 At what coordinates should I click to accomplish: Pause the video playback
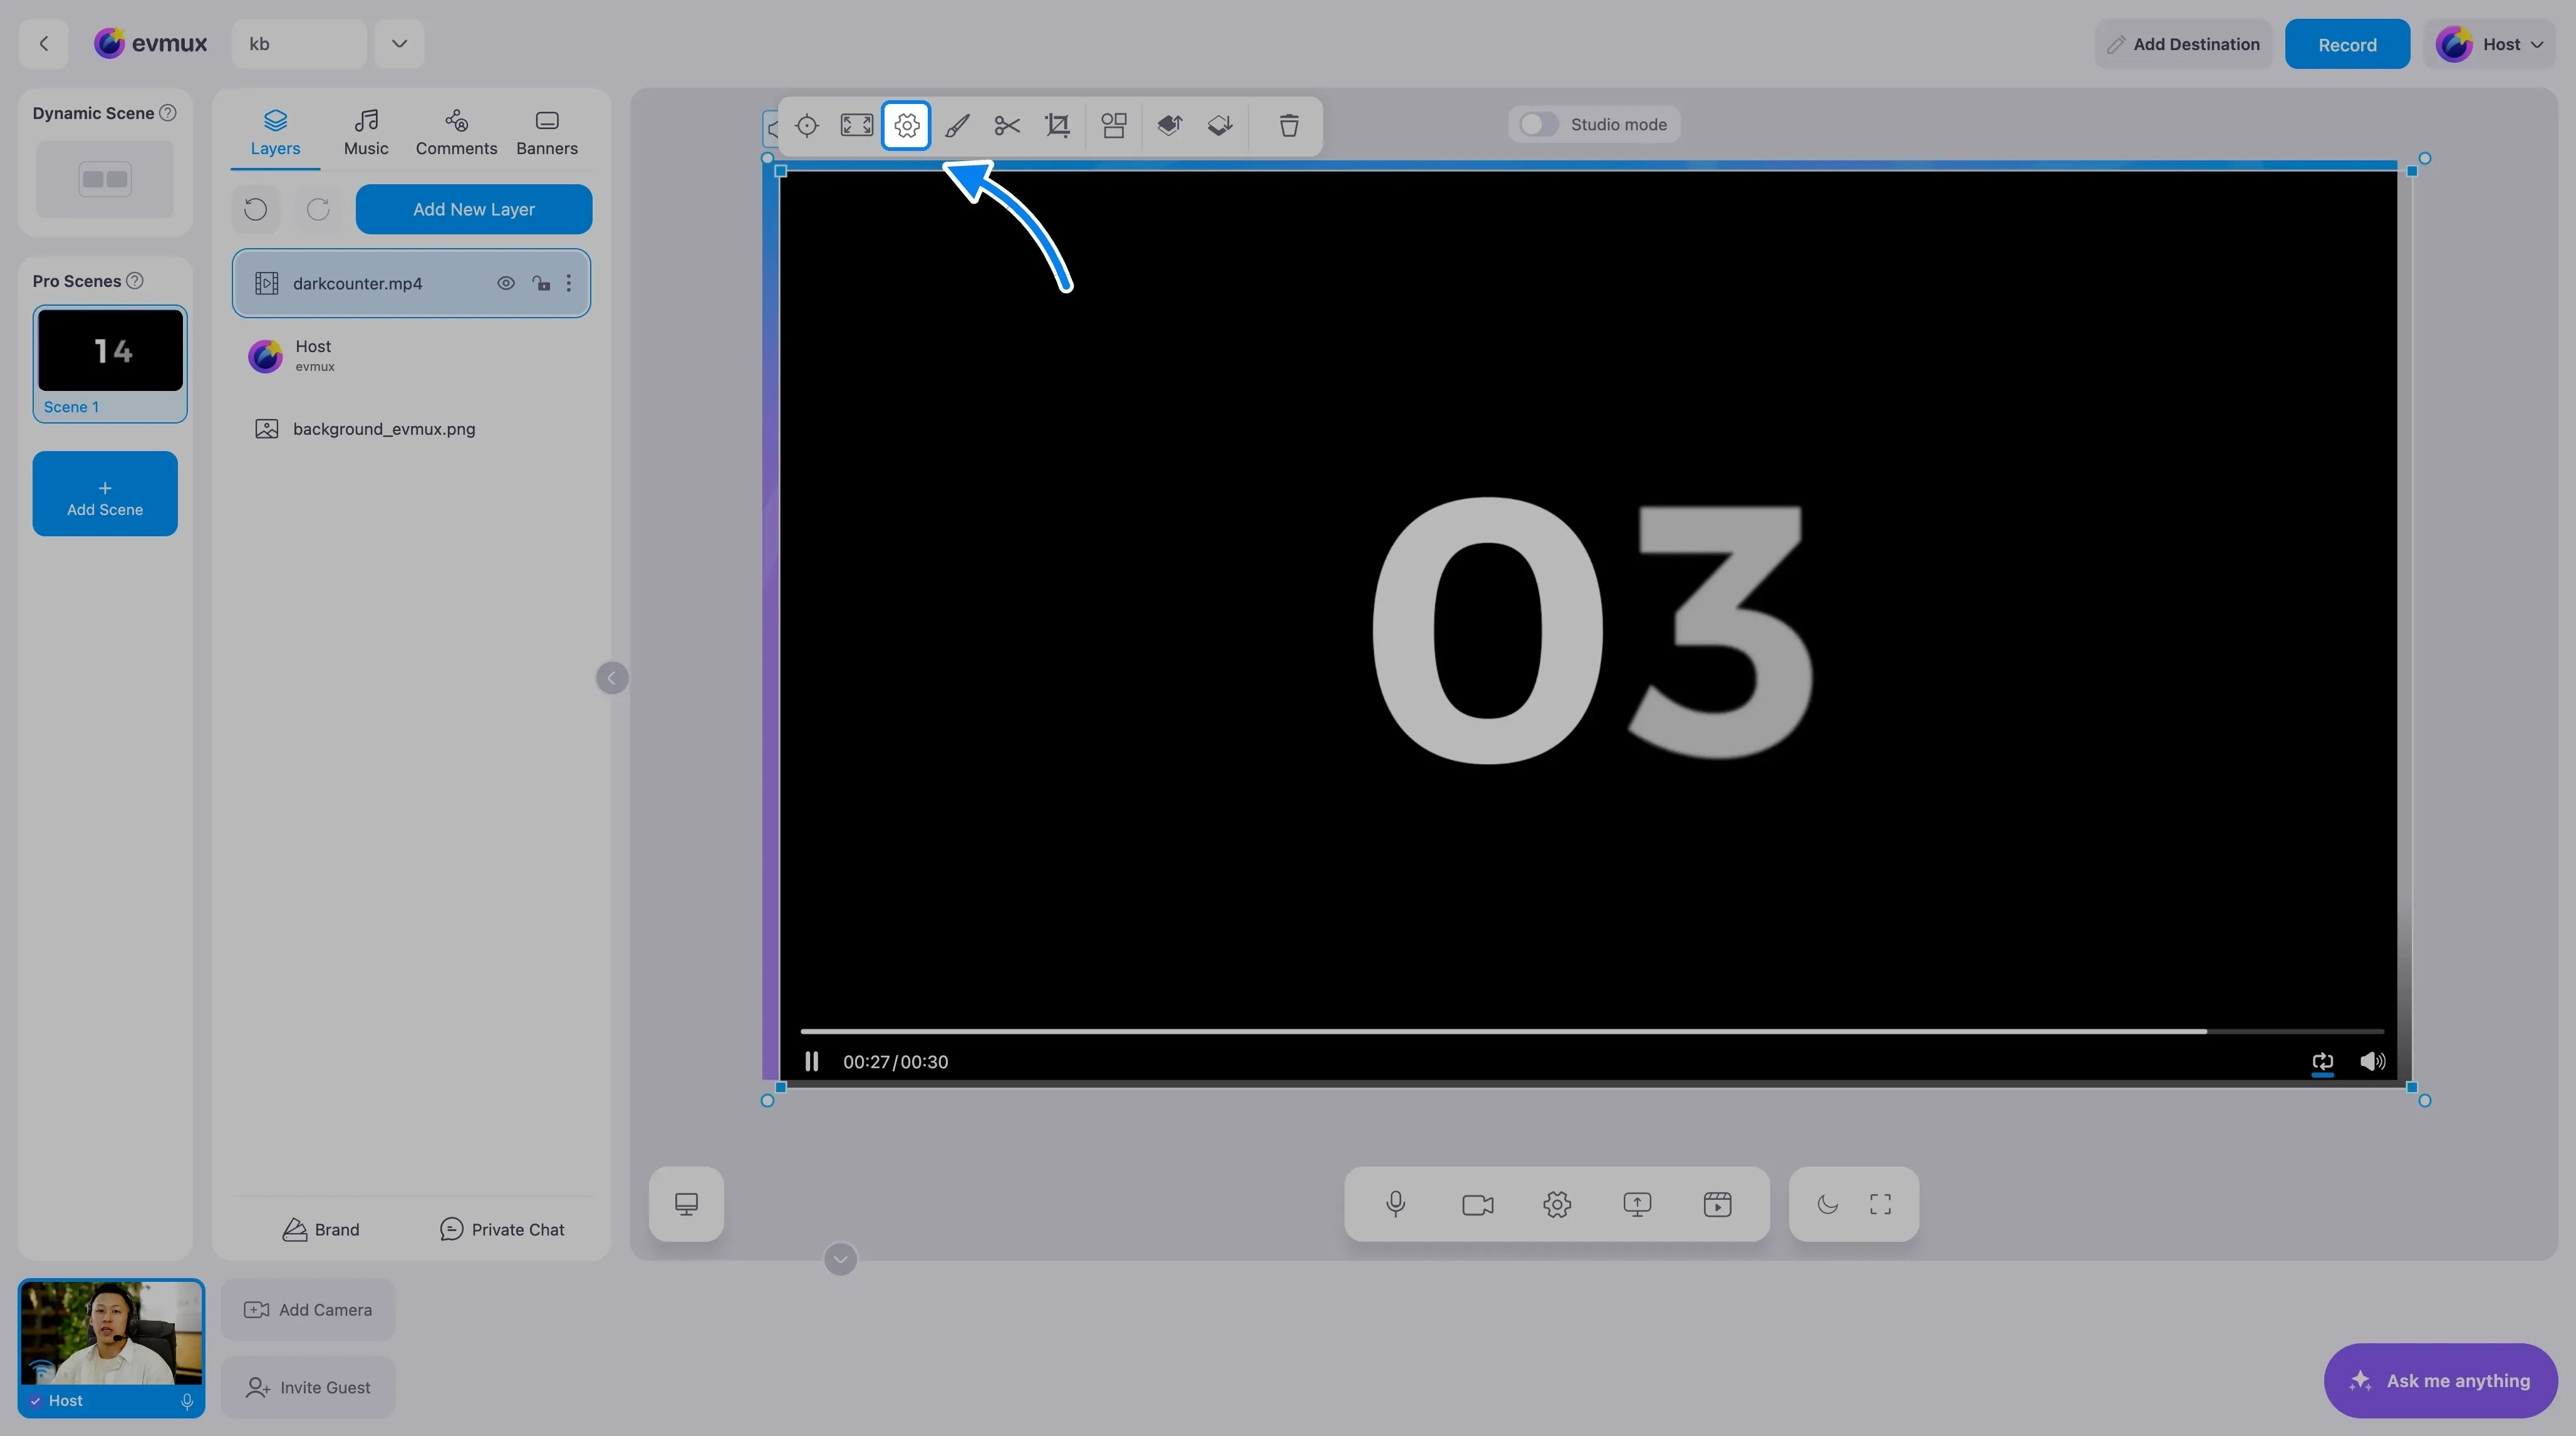pyautogui.click(x=812, y=1062)
